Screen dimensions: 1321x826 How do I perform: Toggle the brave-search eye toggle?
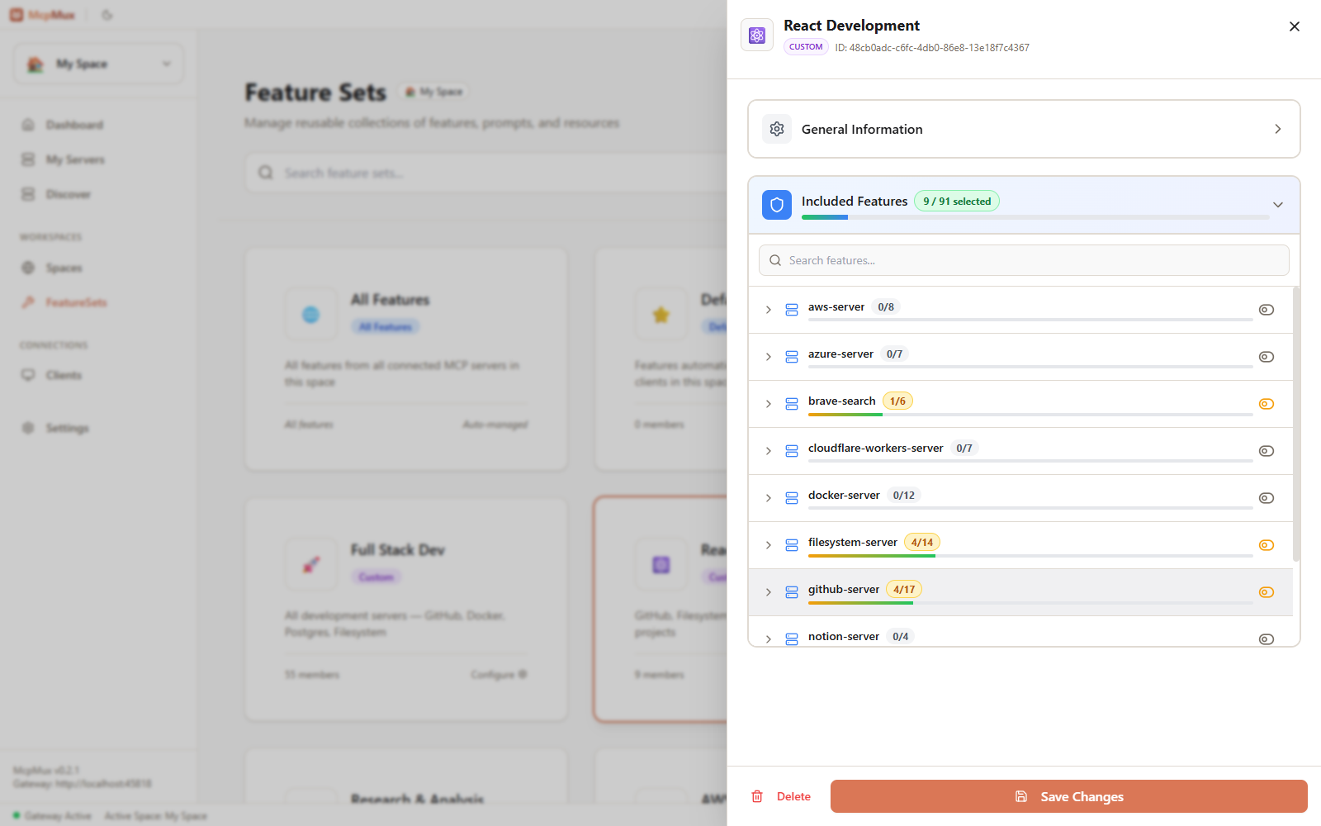click(x=1266, y=404)
